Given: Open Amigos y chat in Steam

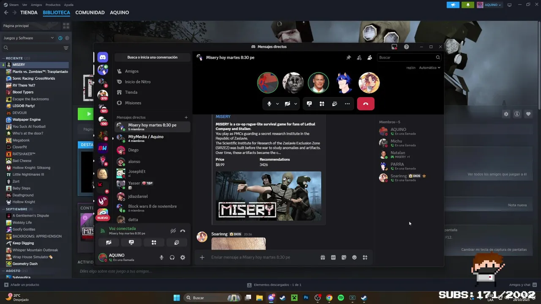Looking at the screenshot, I should 523,285.
